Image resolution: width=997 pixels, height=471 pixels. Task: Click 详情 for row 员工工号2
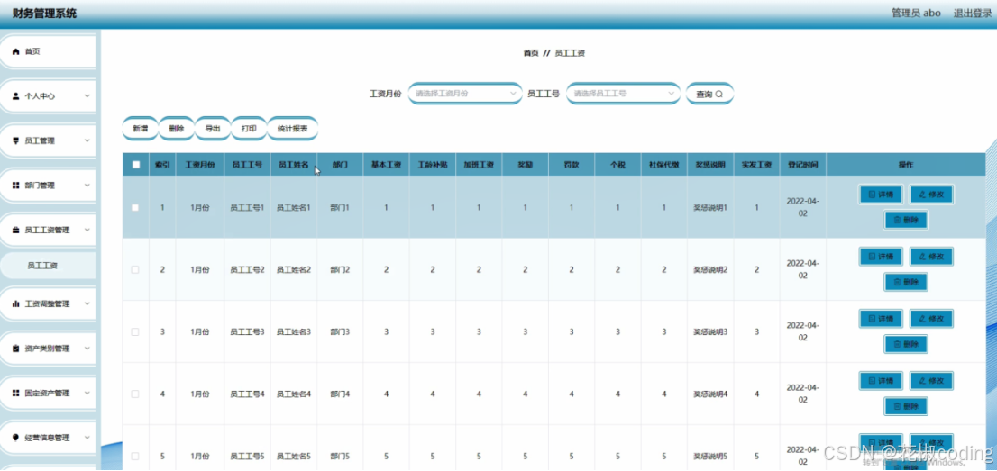881,257
